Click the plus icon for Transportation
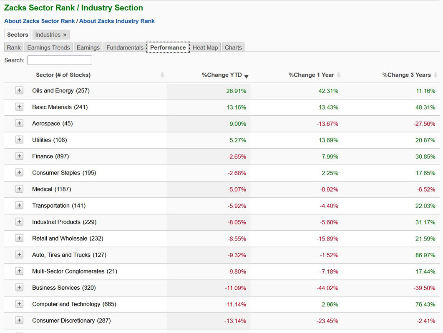 (19, 205)
